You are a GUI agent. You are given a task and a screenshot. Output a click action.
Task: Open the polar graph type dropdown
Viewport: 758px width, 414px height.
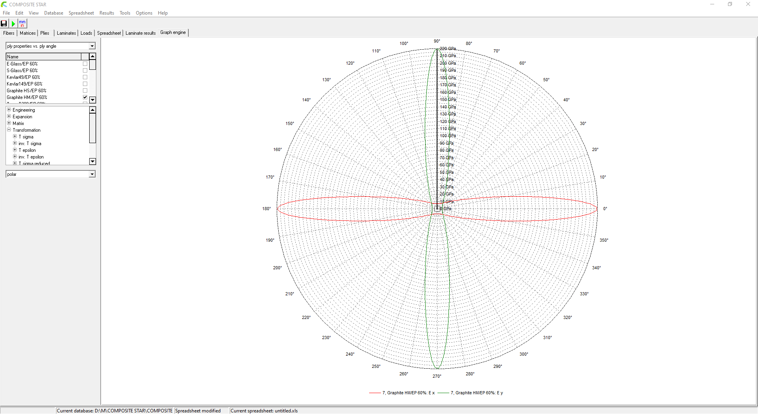pyautogui.click(x=92, y=174)
